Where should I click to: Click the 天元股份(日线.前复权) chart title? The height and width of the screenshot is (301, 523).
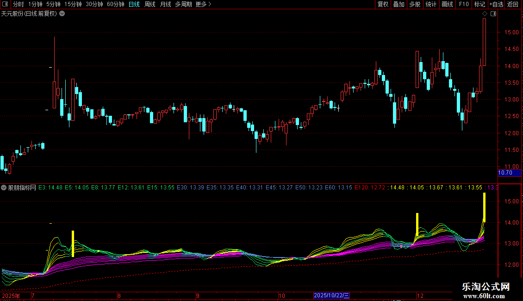(x=29, y=14)
